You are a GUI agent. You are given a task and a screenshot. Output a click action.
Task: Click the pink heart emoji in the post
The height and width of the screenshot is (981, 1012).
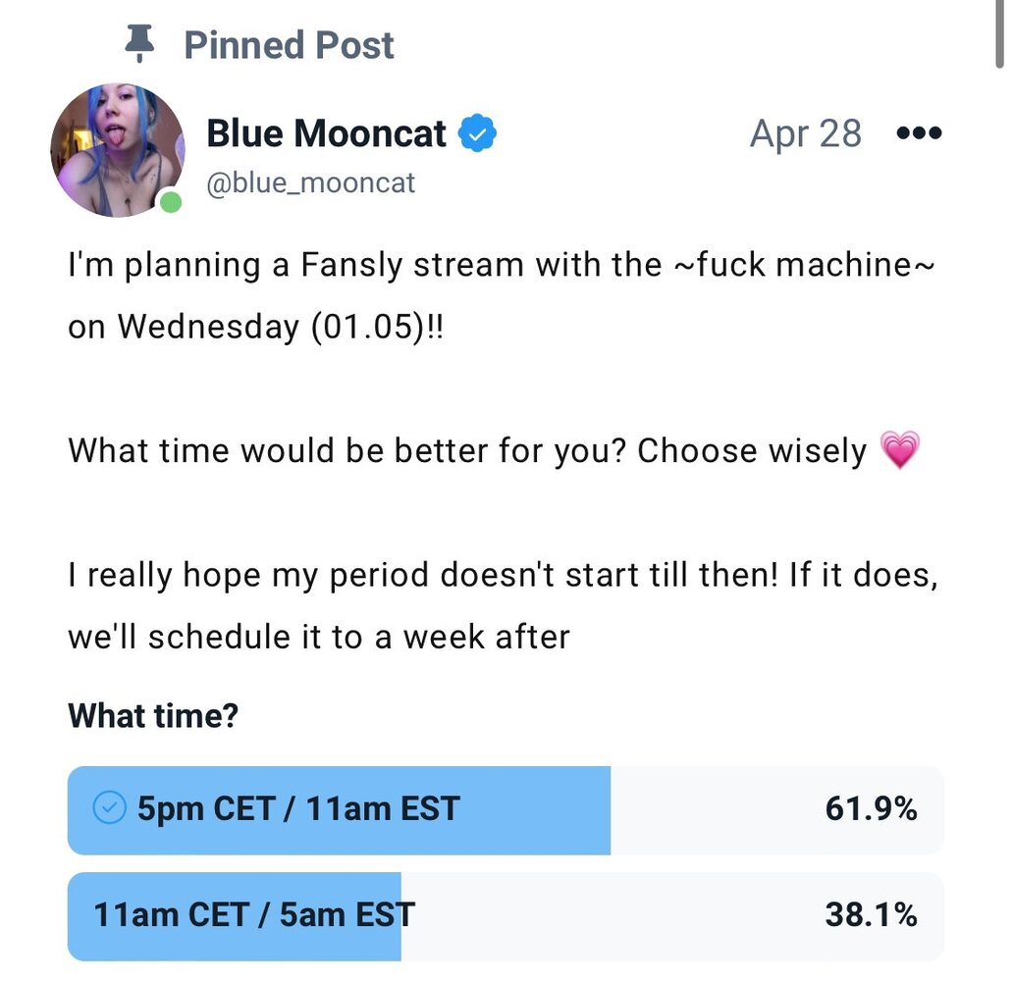899,451
